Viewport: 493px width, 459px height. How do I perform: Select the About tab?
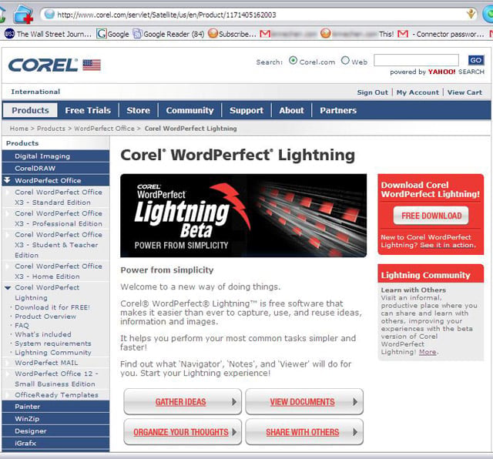(291, 110)
